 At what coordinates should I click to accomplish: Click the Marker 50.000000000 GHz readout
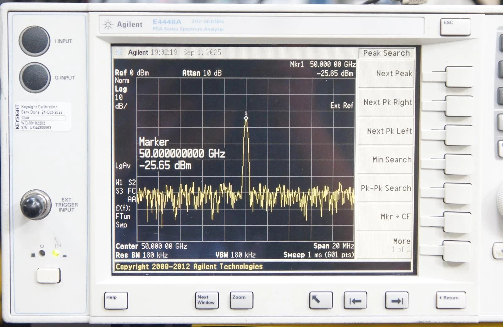[182, 148]
